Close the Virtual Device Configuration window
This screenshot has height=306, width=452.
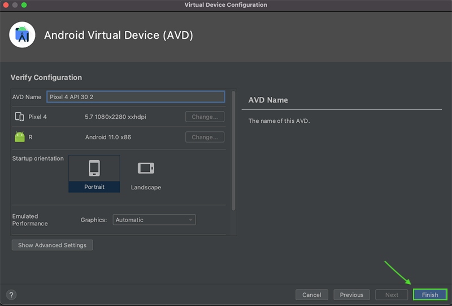(6, 5)
